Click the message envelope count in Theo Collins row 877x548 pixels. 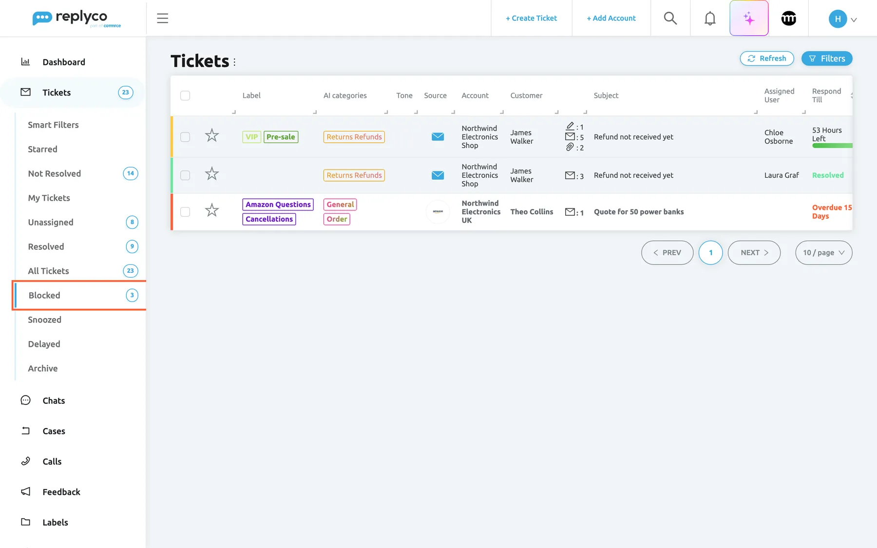[574, 212]
